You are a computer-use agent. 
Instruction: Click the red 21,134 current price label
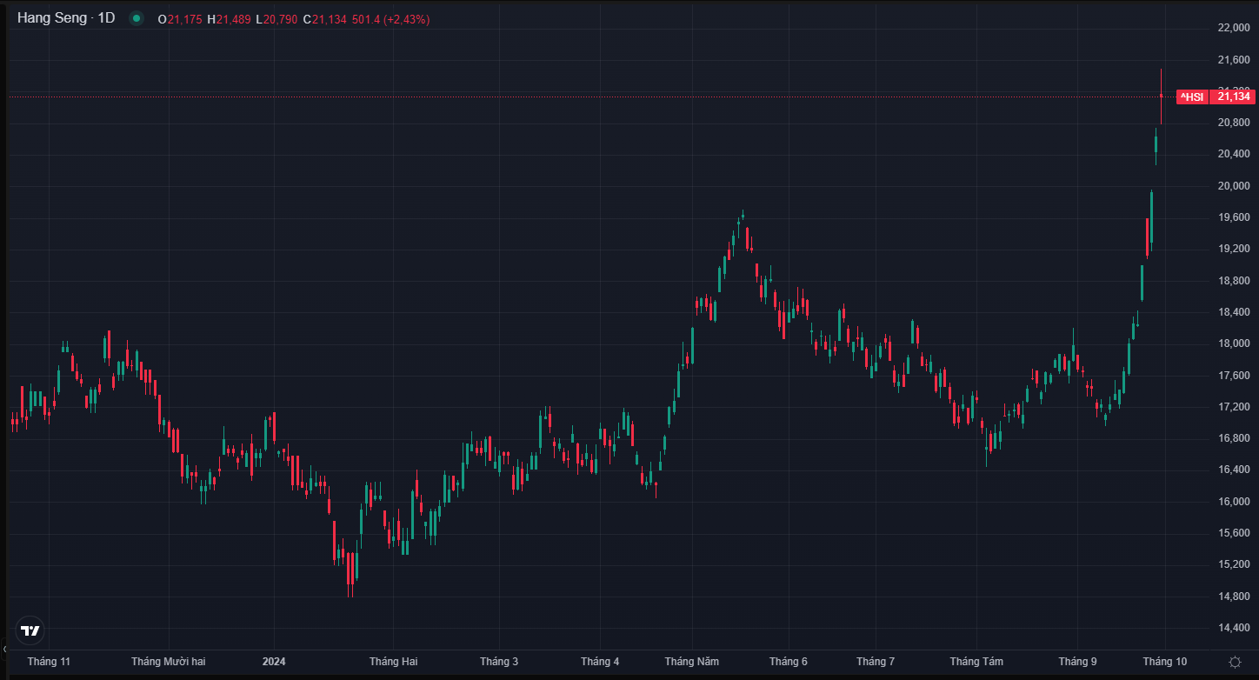[x=1233, y=97]
